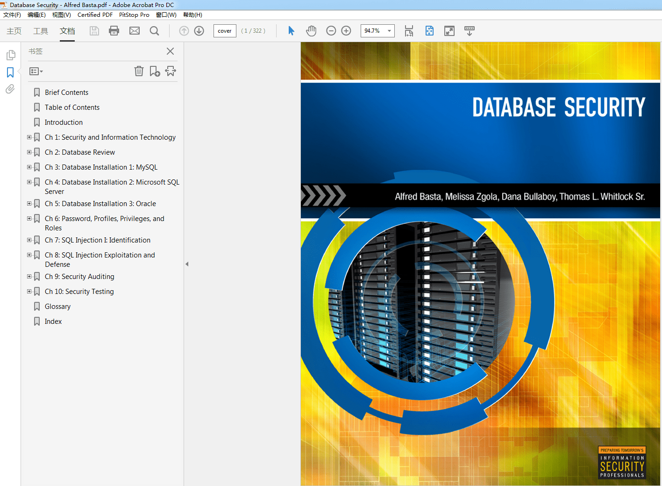Expand Ch 7: SQL Injection I bookmark
Screen dimensions: 662x486
[28, 240]
